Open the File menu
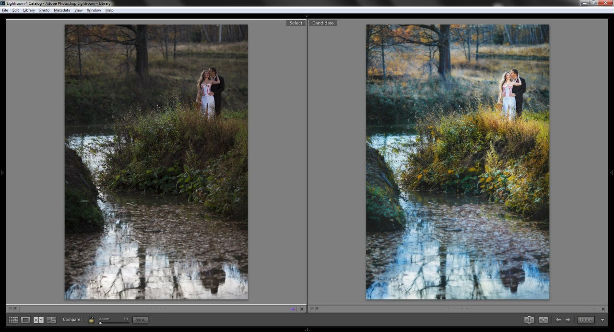This screenshot has width=614, height=332. coord(5,10)
